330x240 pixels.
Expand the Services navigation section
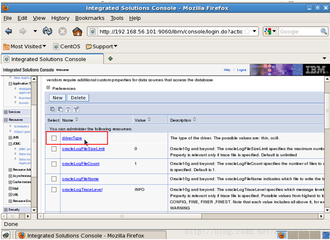[x=6, y=112]
